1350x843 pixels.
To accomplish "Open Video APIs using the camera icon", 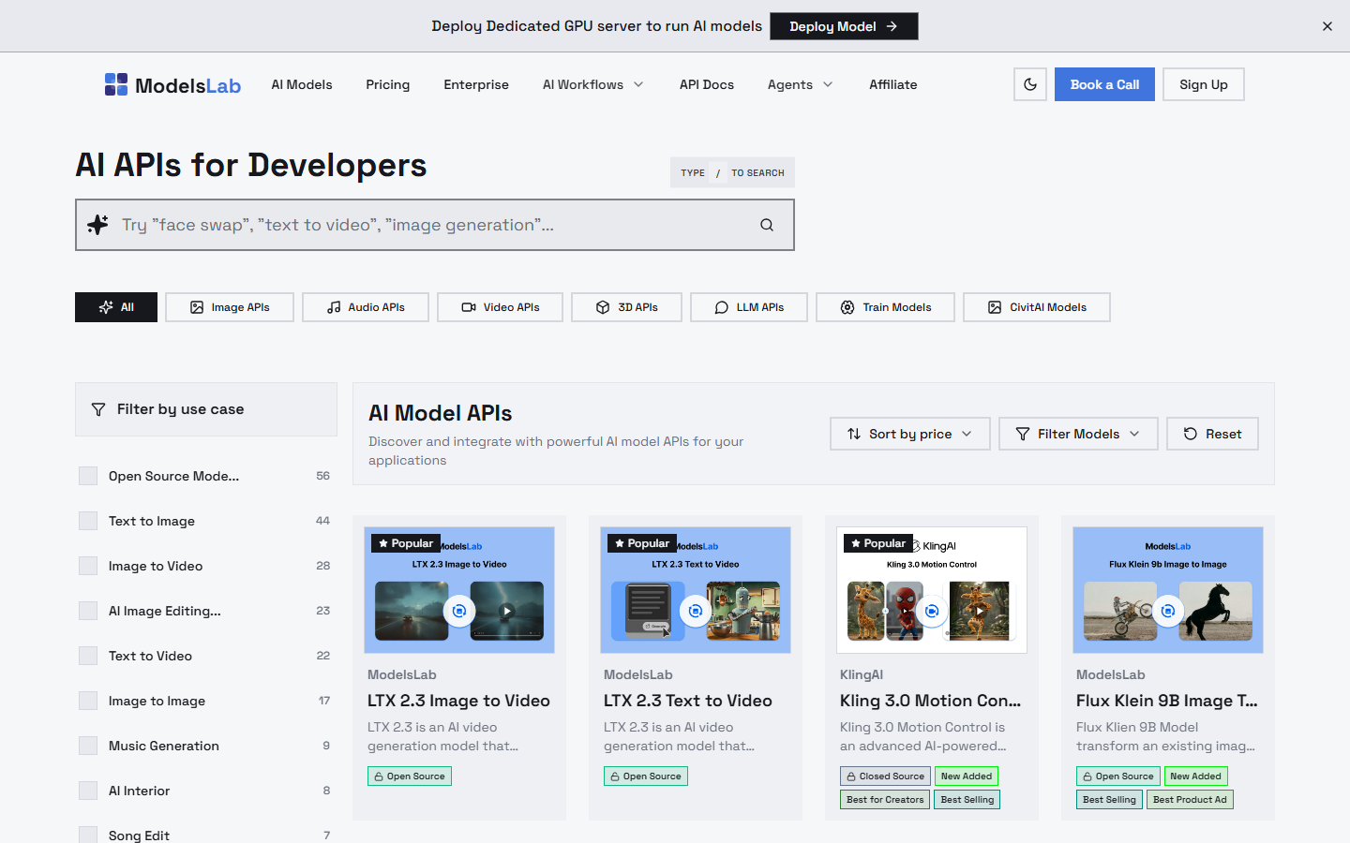I will pos(469,306).
